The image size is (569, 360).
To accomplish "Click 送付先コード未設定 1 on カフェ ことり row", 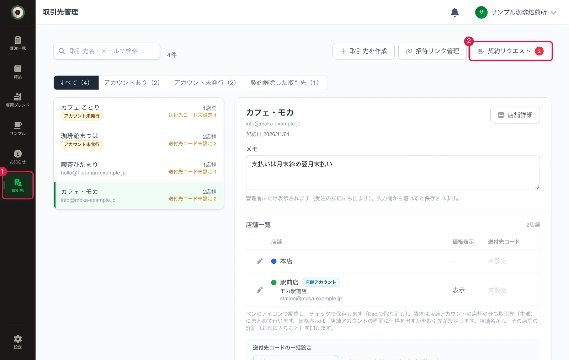I will (192, 115).
